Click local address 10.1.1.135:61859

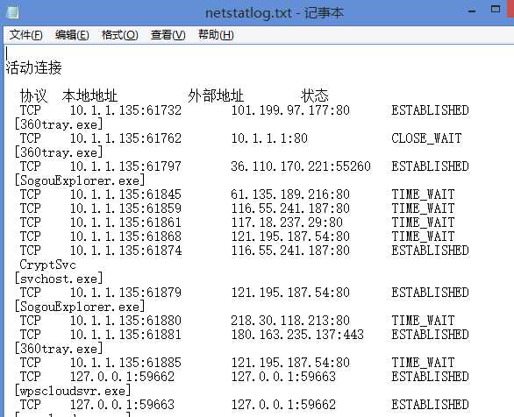pos(125,208)
